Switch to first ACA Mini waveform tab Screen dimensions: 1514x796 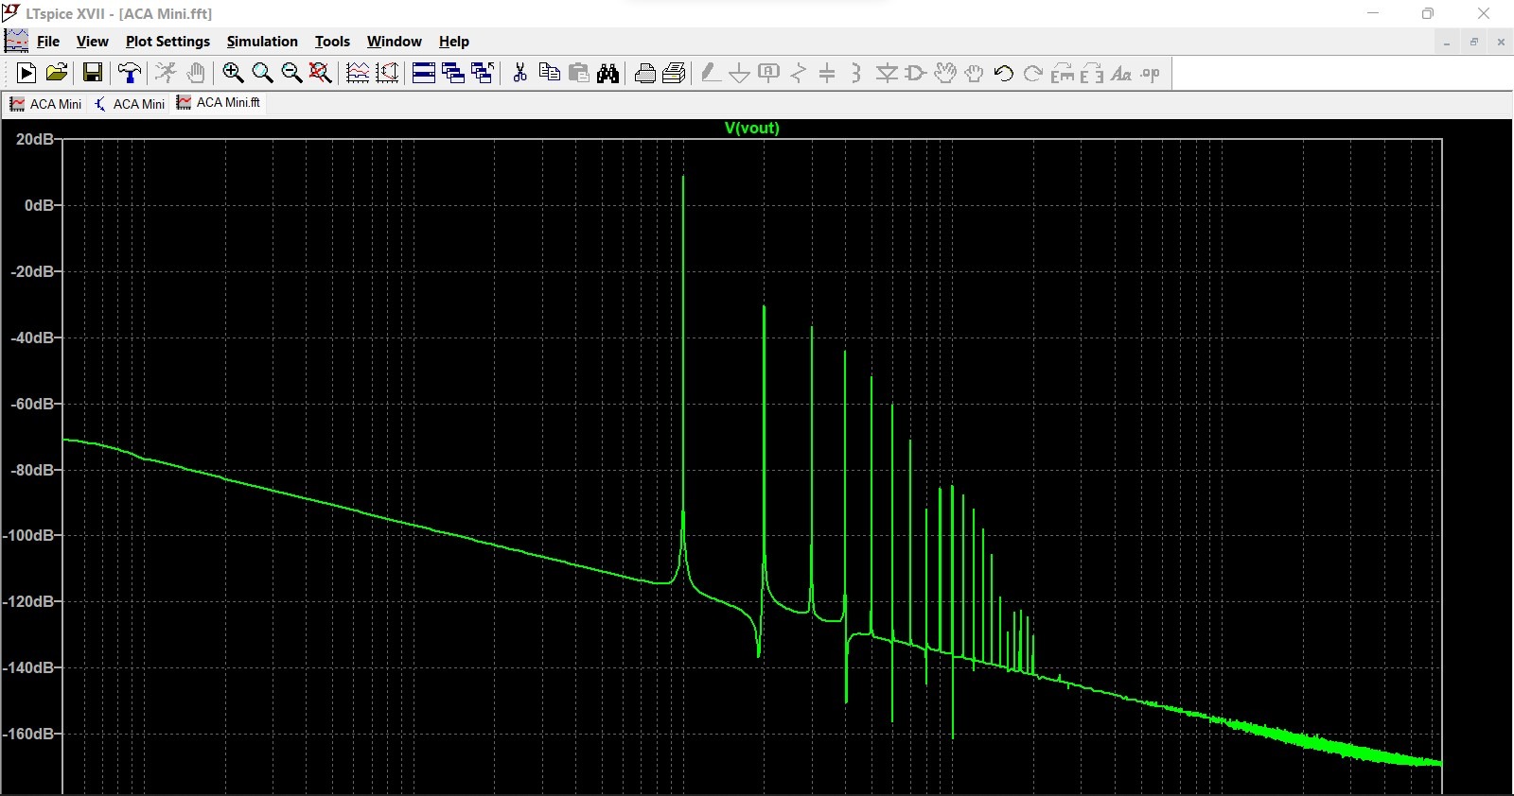45,104
